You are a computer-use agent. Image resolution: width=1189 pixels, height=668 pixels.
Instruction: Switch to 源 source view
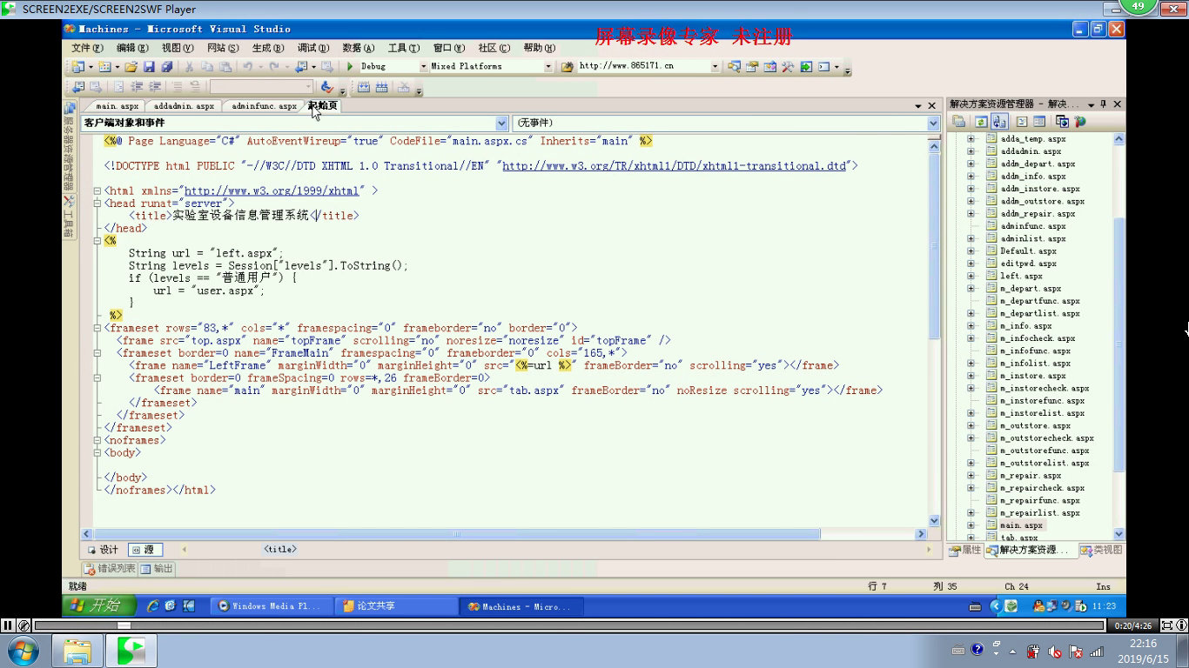[144, 550]
